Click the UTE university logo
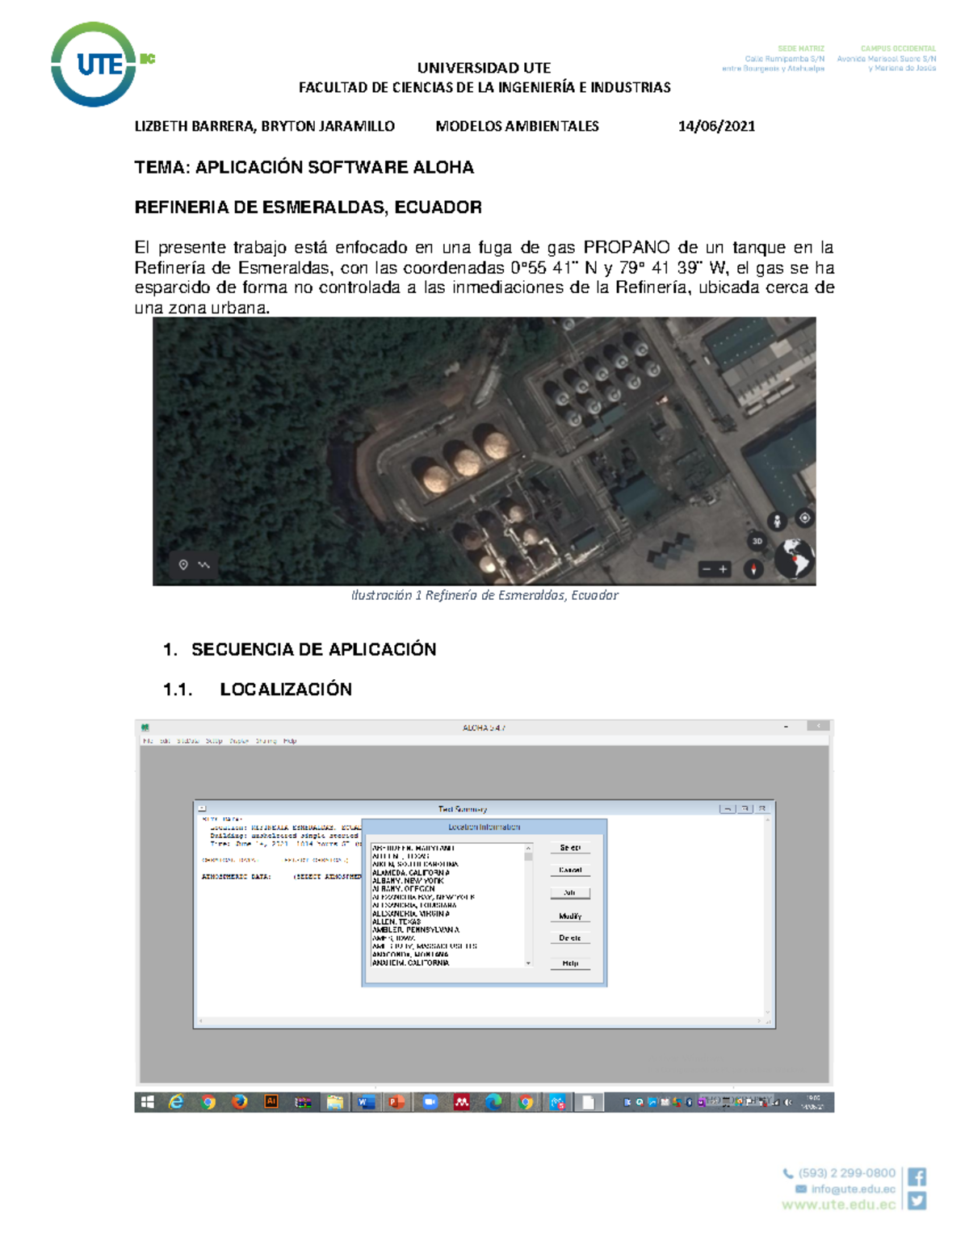This screenshot has height=1254, width=969. 101,65
